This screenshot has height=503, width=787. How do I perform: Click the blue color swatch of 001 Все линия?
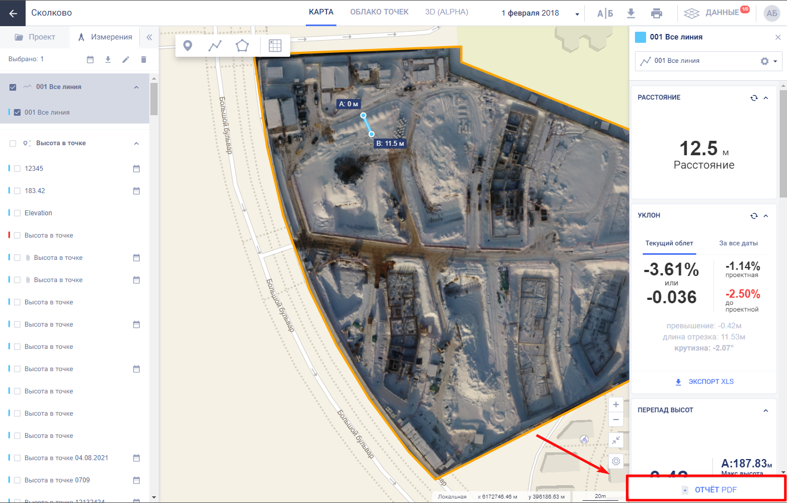(x=641, y=37)
